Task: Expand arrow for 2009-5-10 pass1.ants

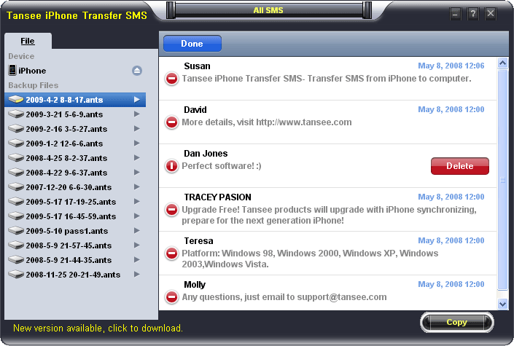Action: (x=137, y=231)
